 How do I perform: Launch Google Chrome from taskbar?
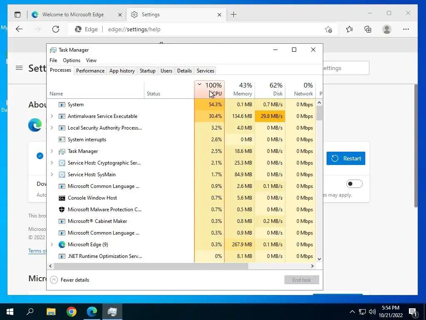click(72, 312)
